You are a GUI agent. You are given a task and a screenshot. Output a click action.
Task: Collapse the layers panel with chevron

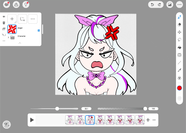(x=20, y=43)
